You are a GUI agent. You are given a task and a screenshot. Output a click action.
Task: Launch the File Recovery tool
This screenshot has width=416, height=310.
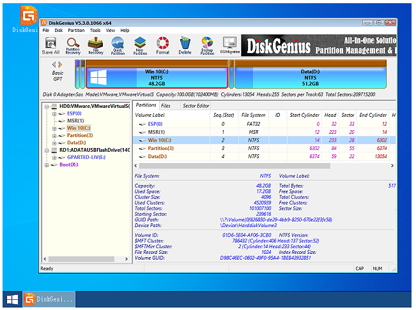pyautogui.click(x=95, y=45)
